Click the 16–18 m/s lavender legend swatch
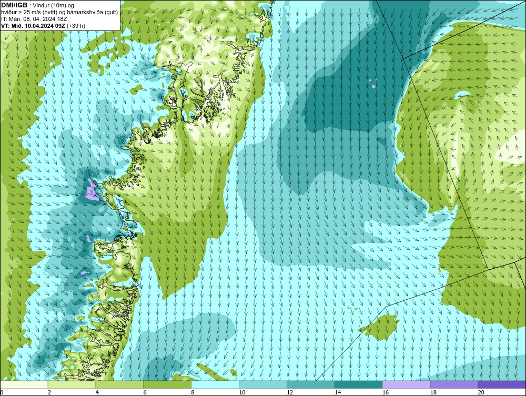 tap(406, 384)
